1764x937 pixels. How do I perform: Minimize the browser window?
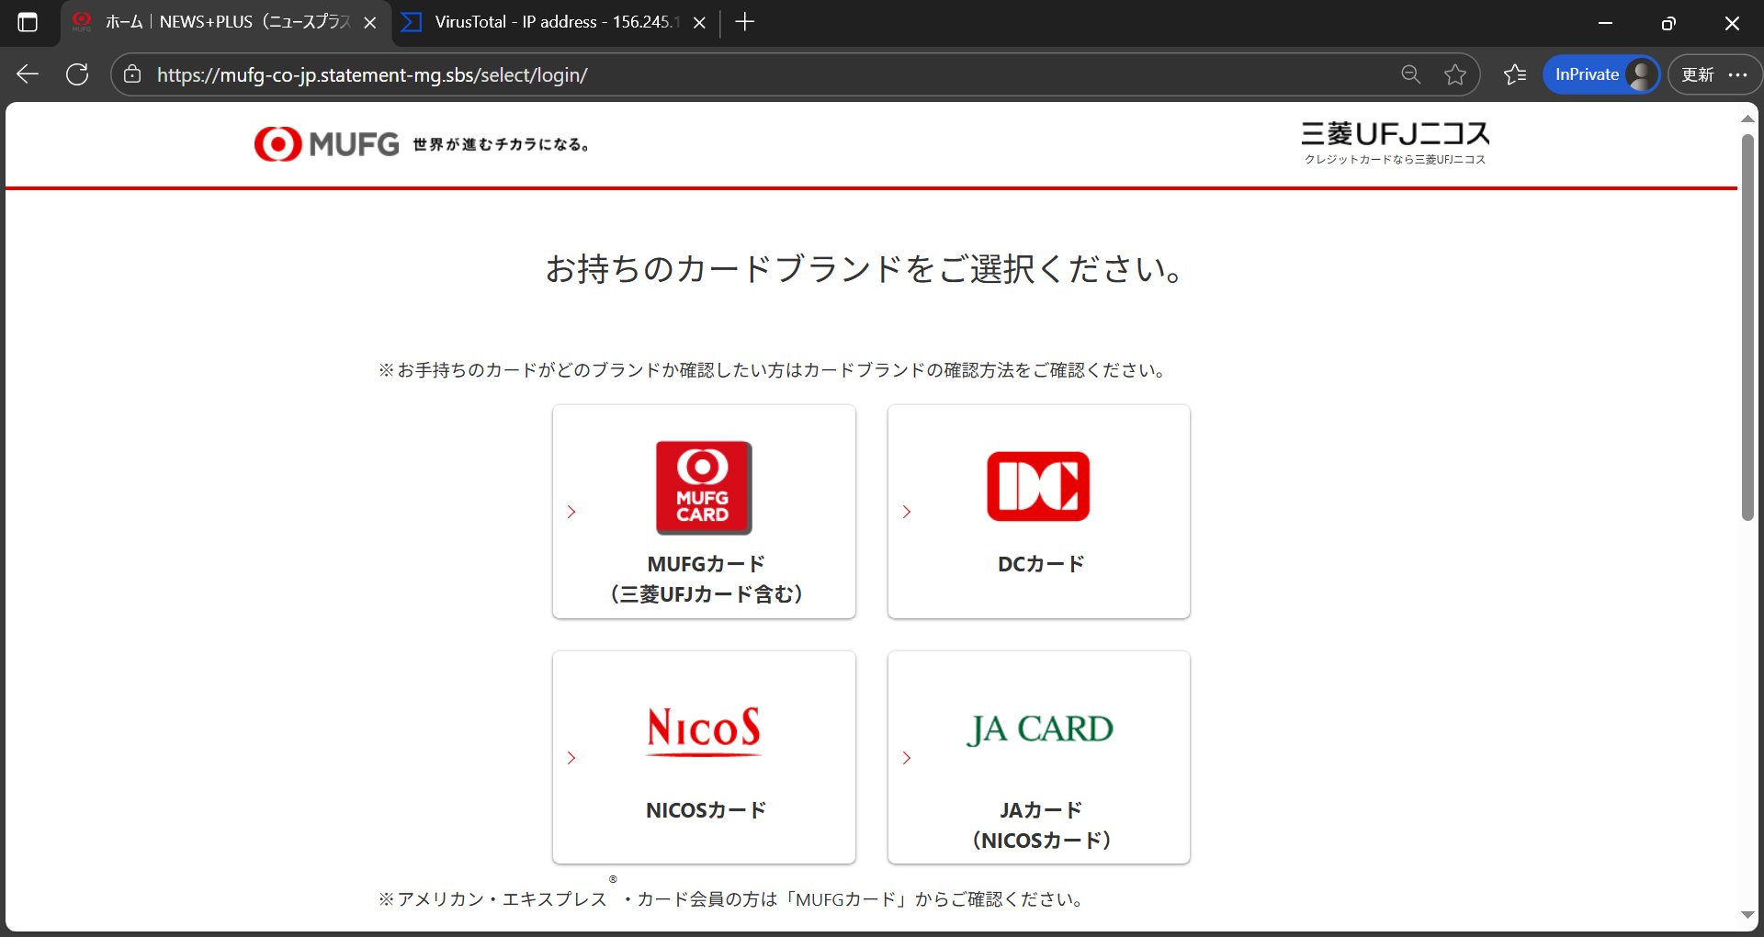[1605, 23]
